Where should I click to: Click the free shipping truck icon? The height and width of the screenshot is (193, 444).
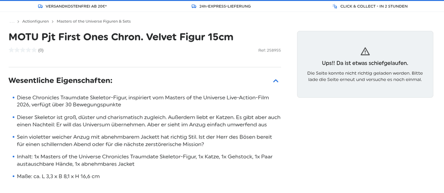40,6
